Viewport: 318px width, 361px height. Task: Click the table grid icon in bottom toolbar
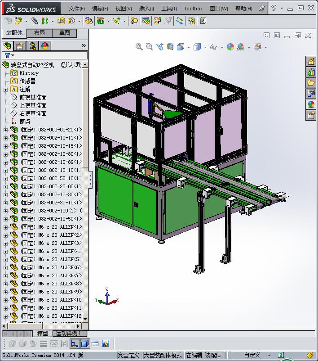point(95,344)
